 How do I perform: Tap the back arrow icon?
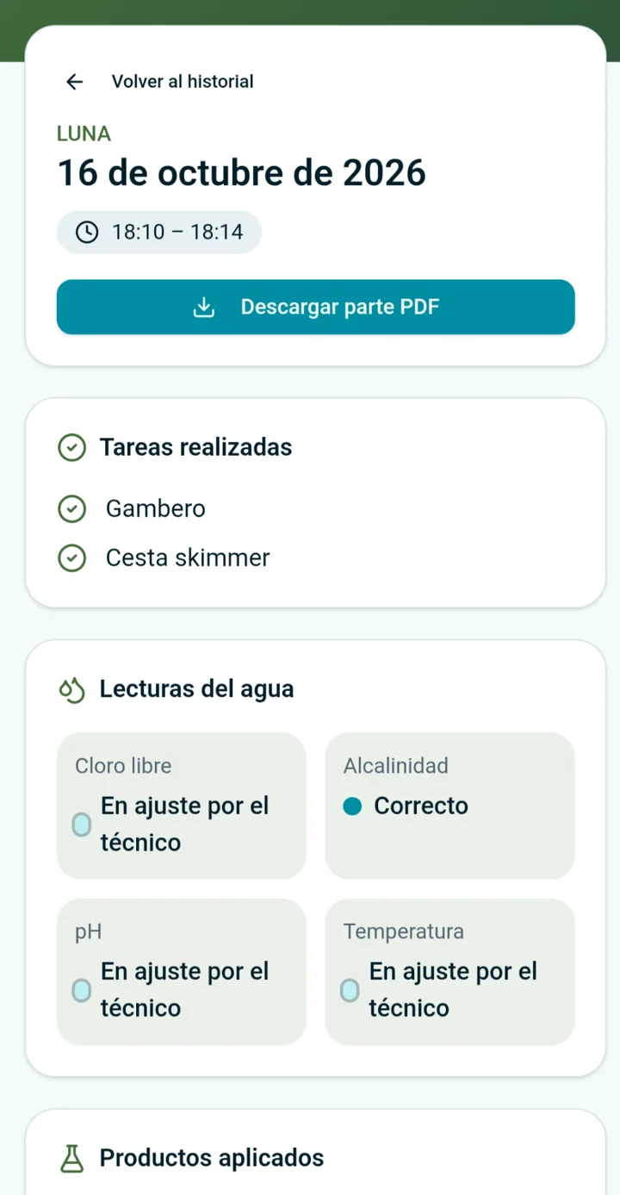click(x=75, y=82)
